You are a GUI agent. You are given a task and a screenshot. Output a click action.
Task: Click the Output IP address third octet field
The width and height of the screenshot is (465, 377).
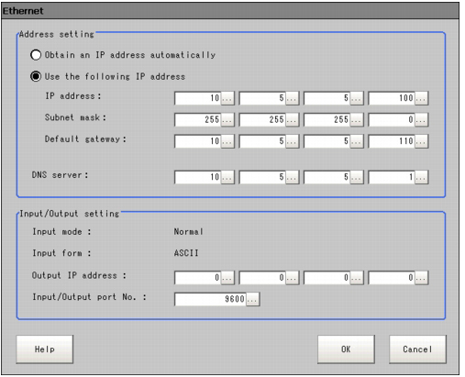pyautogui.click(x=327, y=278)
